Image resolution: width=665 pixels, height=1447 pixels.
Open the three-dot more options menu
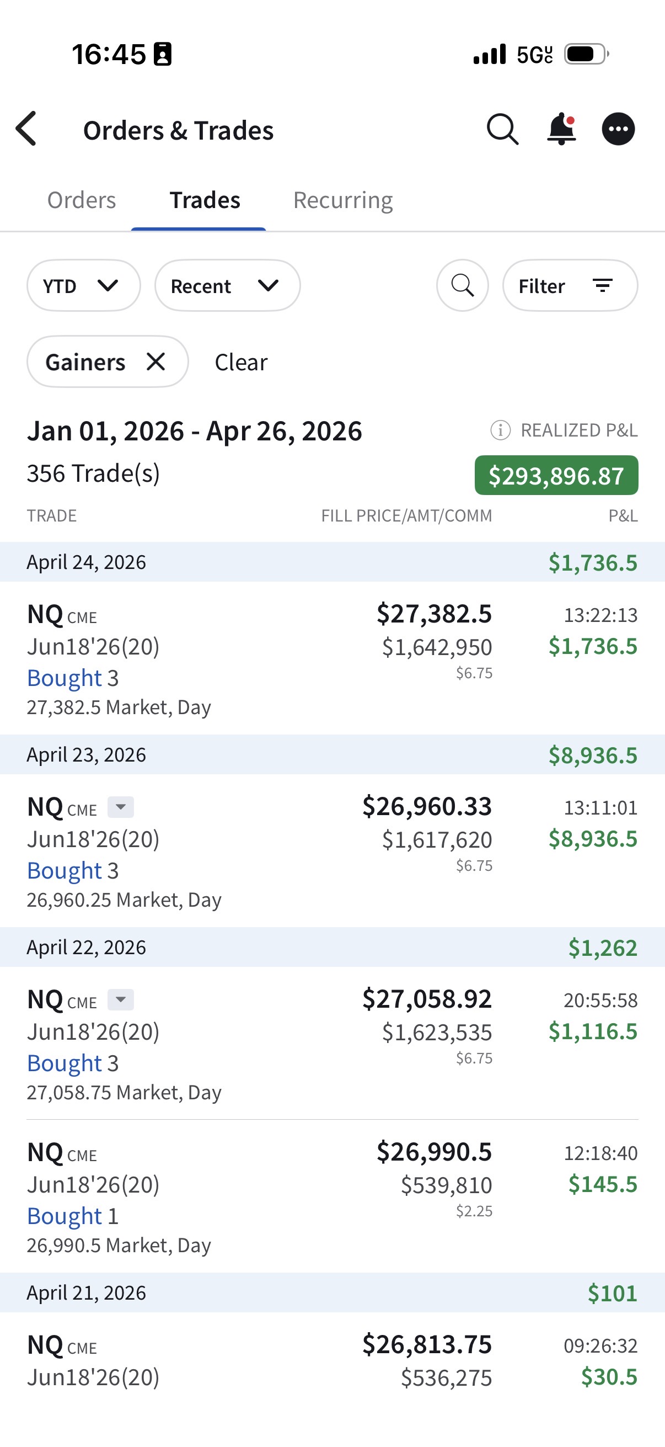coord(618,129)
